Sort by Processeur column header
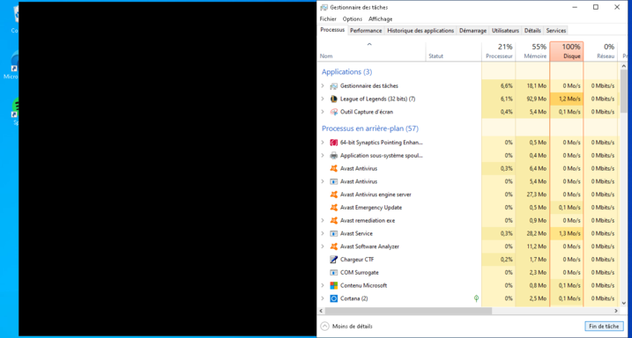The image size is (632, 338). 499,52
